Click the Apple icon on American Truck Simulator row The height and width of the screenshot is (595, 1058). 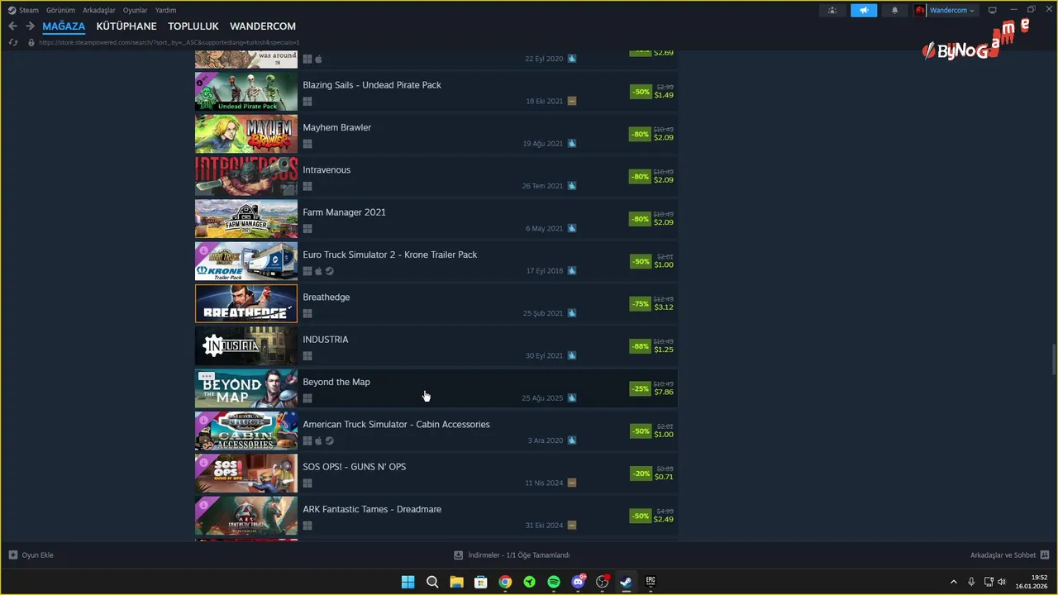coord(318,440)
